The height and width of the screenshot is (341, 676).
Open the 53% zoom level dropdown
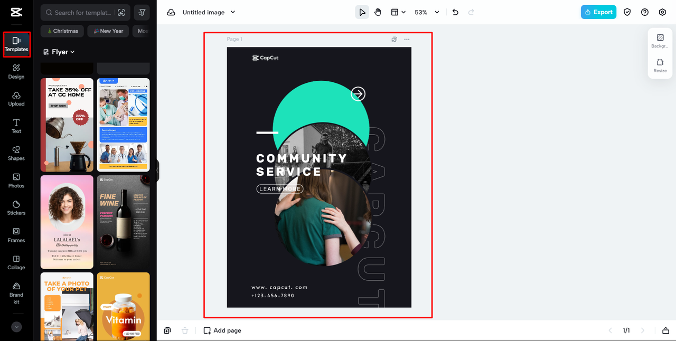[x=427, y=12]
